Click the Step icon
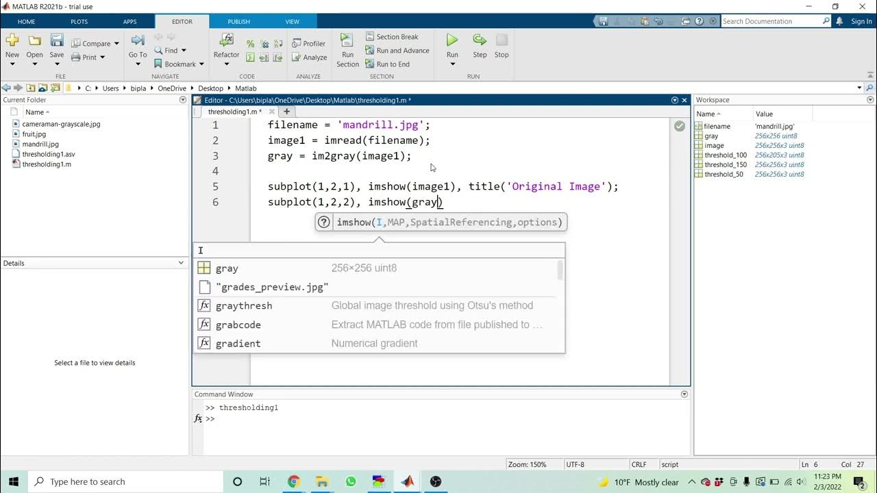The height and width of the screenshot is (493, 877). (480, 40)
